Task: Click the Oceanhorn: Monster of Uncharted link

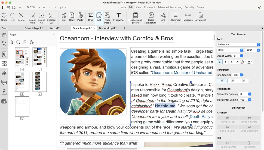Action: click(x=182, y=73)
